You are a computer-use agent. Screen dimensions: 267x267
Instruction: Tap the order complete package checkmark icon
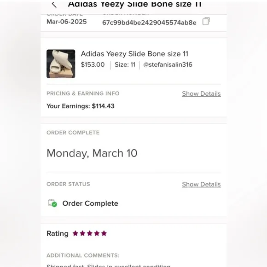52,203
